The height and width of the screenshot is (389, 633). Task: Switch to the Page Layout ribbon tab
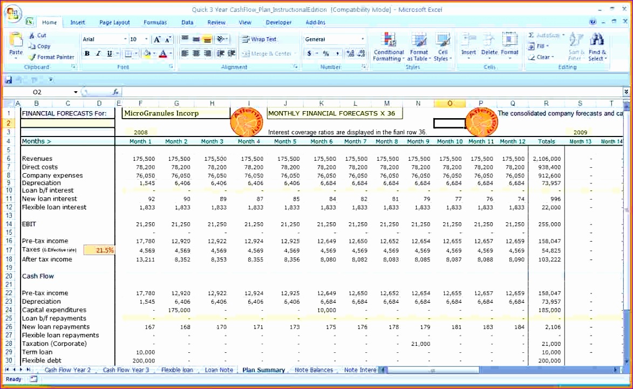(x=114, y=23)
